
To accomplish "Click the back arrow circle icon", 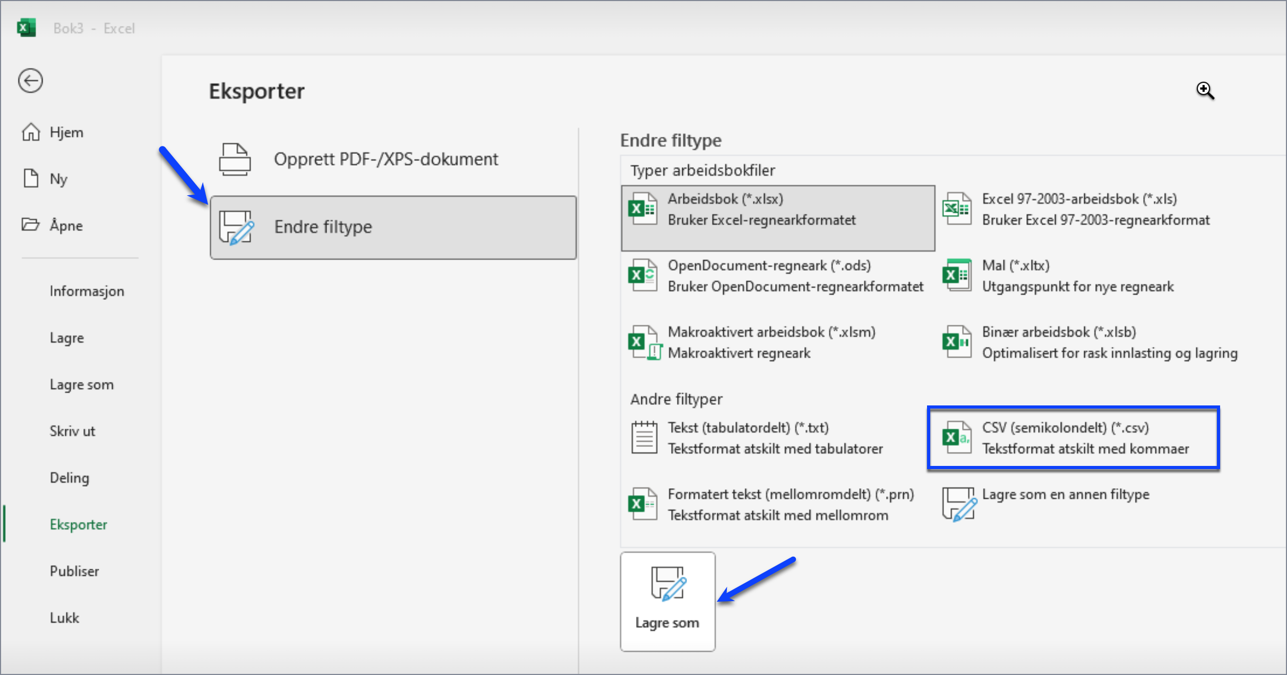I will [30, 81].
